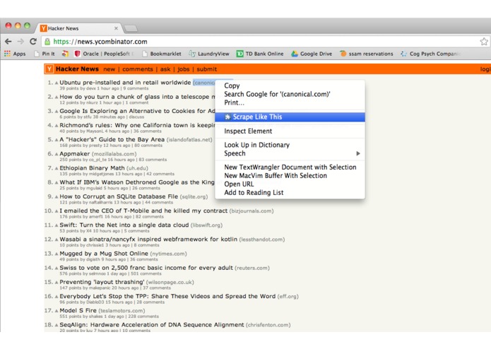
Task: Open 'SeqAlign: Hardware Acceleration' story
Action: pos(152,325)
